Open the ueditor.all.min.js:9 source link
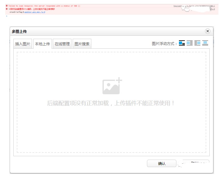Image resolution: width=219 pixels, height=177 pixels. 35,12
